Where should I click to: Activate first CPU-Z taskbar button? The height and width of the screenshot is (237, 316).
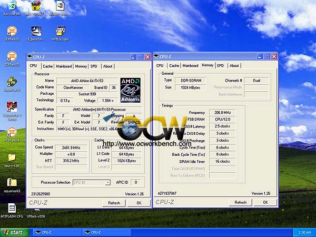[57, 232]
